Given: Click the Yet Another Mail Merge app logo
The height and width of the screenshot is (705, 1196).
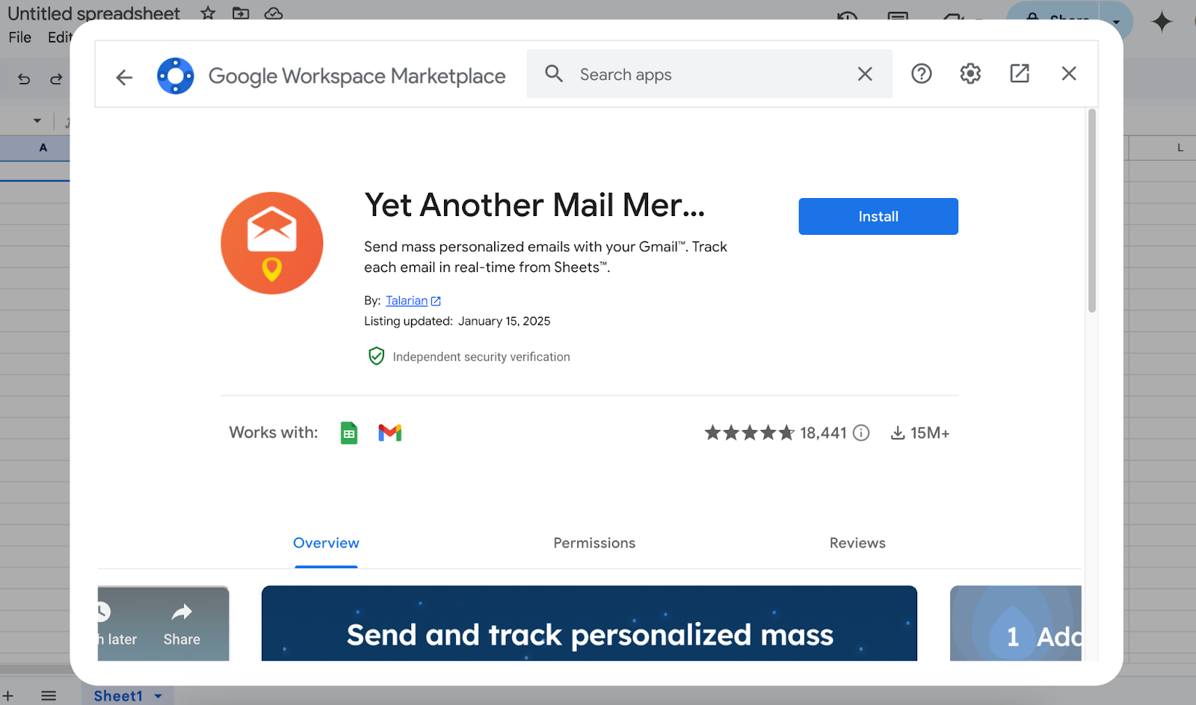Looking at the screenshot, I should 272,243.
